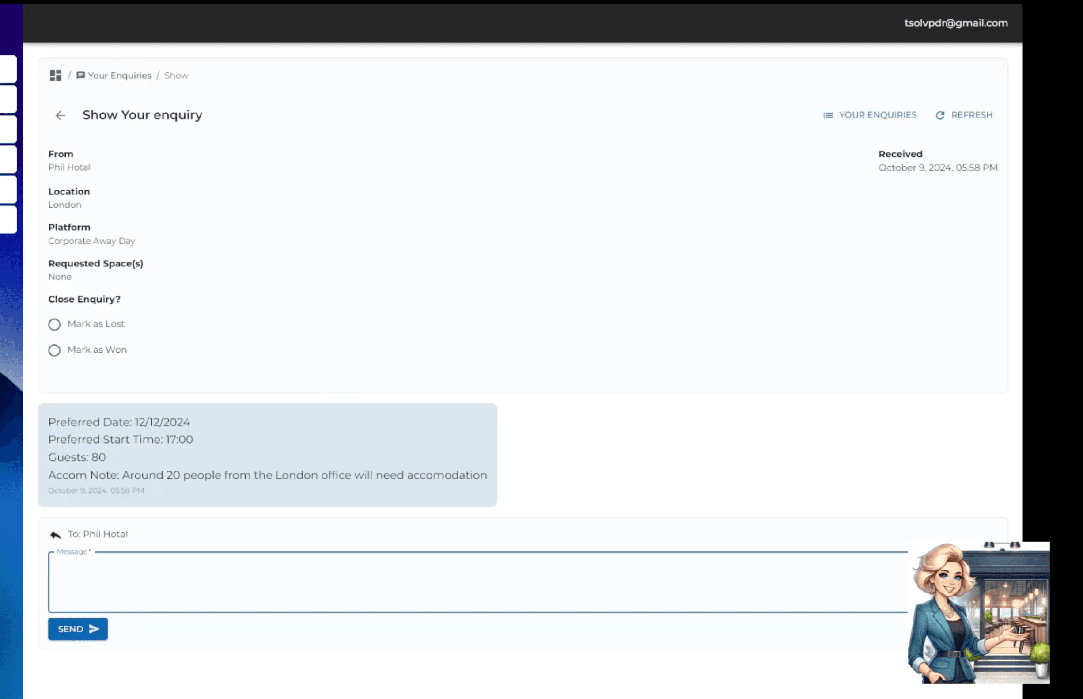Viewport: 1083px width, 699px height.
Task: Open the assistant avatar illustration
Action: coord(978,612)
